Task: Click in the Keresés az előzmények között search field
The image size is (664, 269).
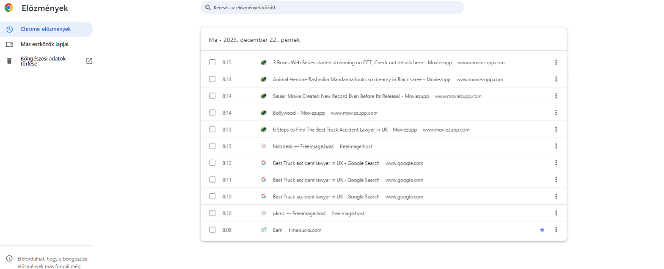Action: (x=332, y=8)
